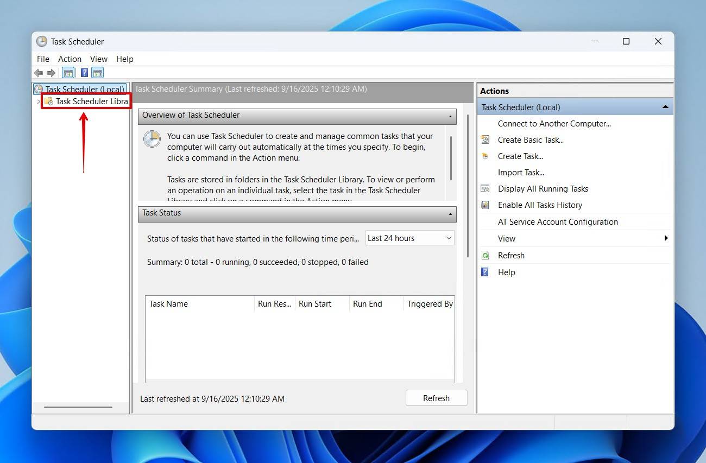Click the forward navigation arrow in toolbar

coord(51,72)
